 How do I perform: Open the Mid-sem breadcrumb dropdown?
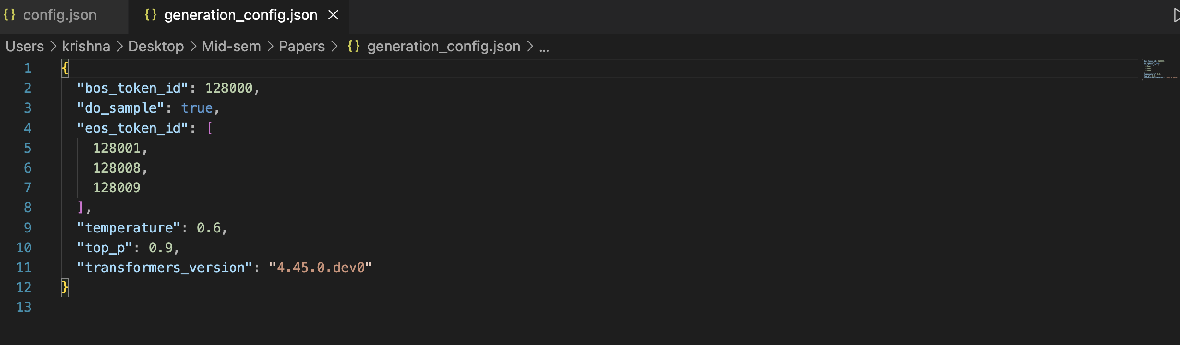click(x=231, y=46)
